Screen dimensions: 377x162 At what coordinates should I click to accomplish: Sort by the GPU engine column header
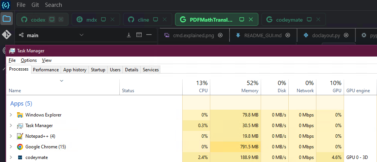(360, 87)
